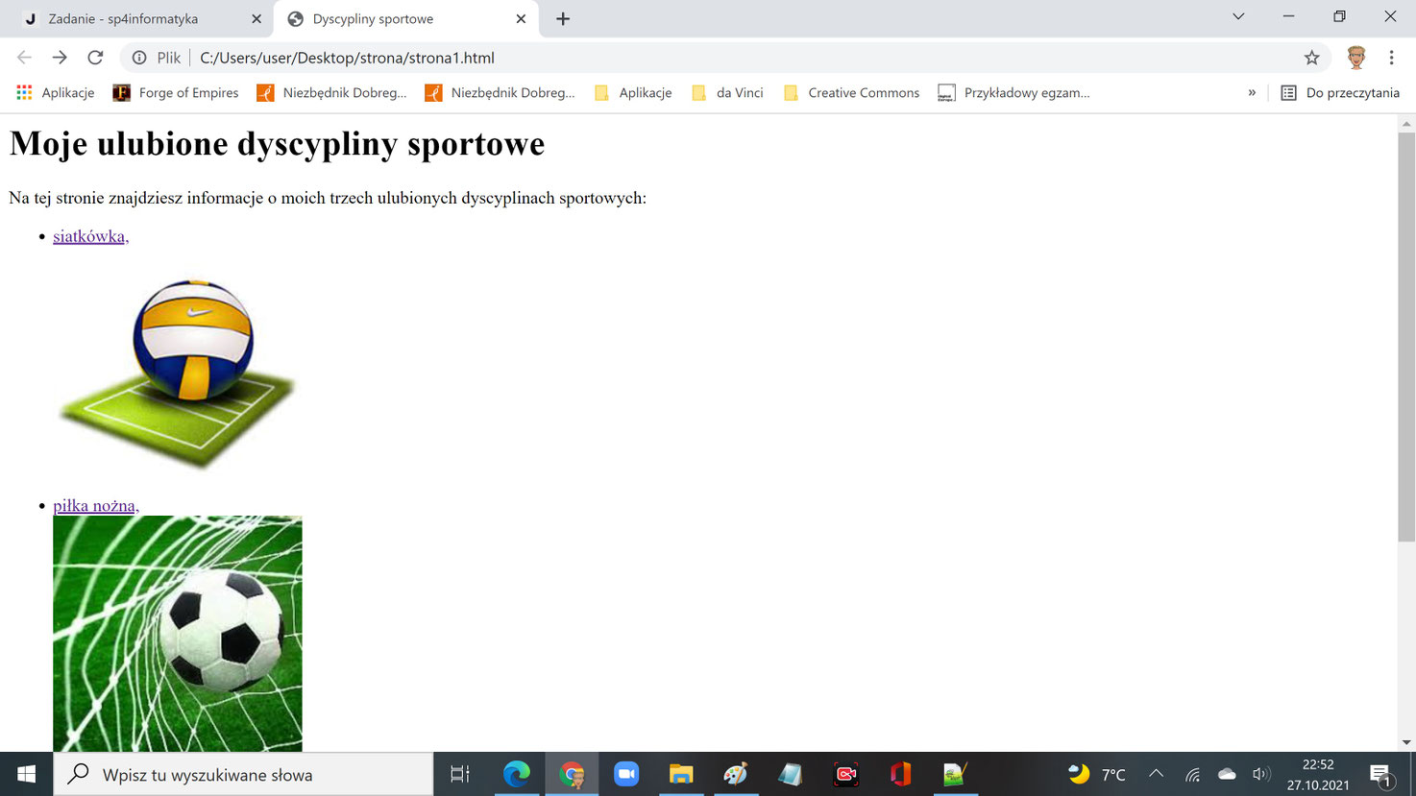Expand hidden icons in the system tray
Viewport: 1416px width, 796px height.
(1157, 774)
